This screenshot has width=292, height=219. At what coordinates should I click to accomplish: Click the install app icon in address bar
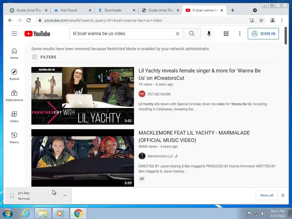[252, 20]
